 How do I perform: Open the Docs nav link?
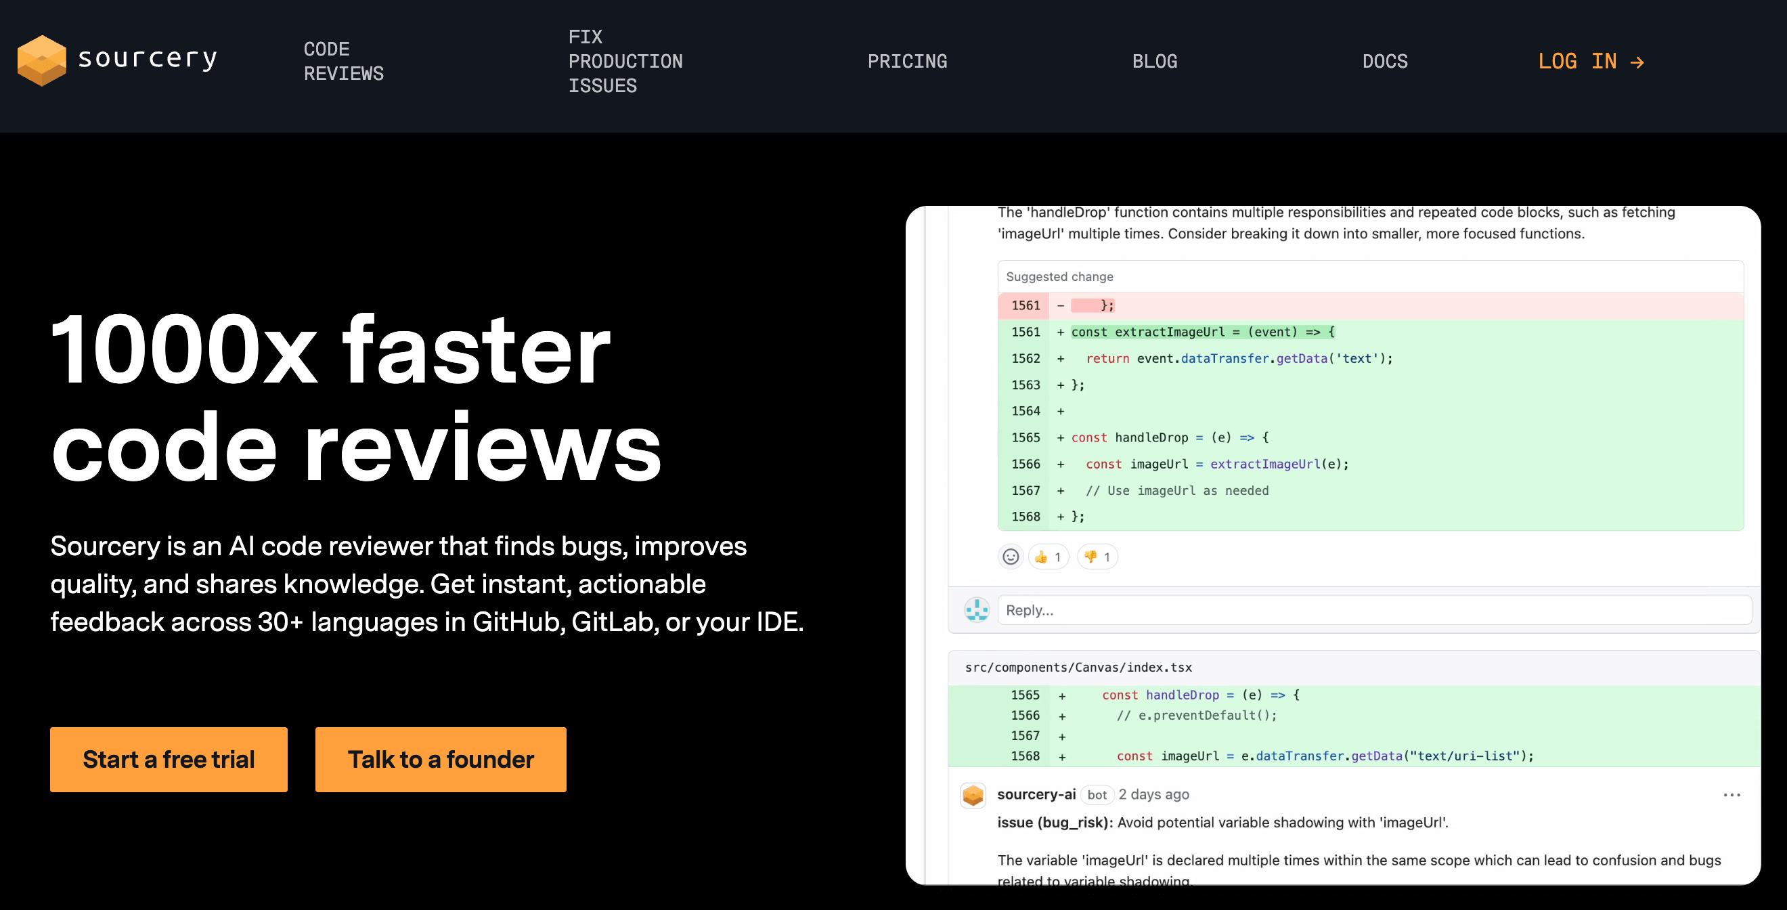pyautogui.click(x=1385, y=61)
